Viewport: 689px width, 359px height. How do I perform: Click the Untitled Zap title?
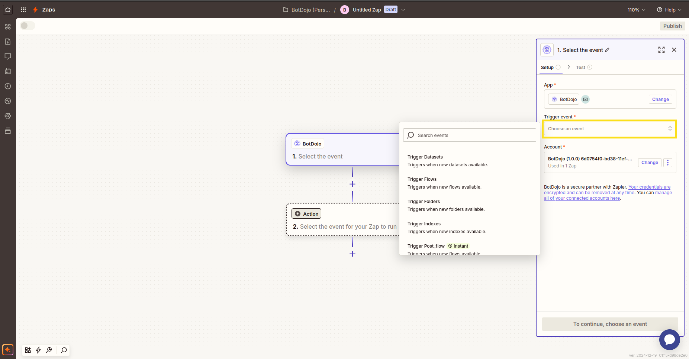[367, 10]
